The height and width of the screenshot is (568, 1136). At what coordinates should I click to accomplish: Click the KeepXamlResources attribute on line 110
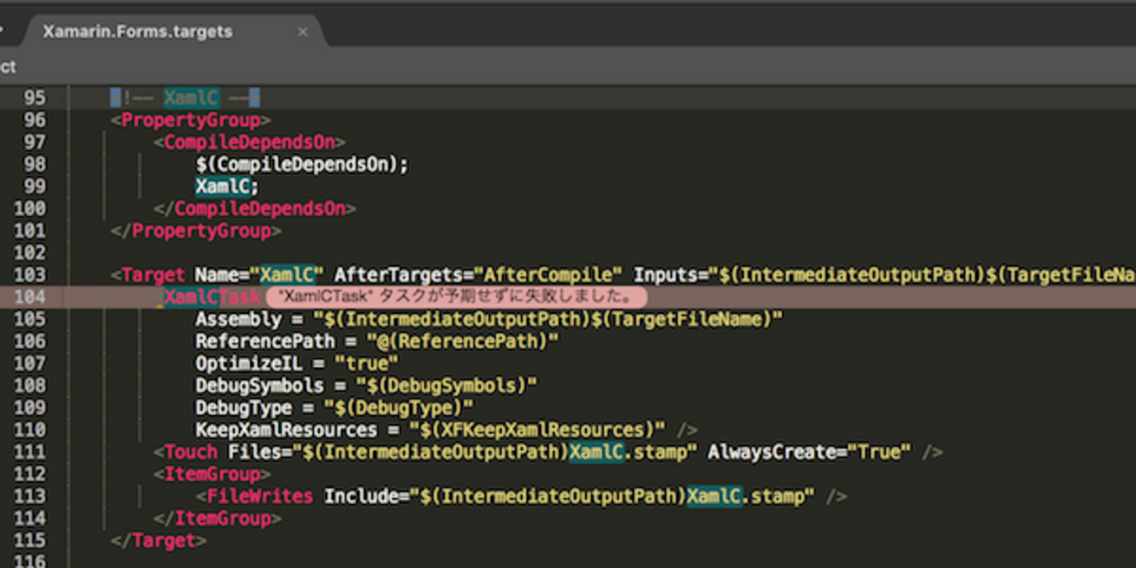point(286,430)
